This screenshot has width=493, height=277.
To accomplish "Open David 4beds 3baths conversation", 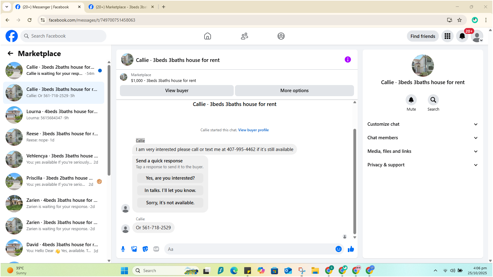I will (54, 248).
